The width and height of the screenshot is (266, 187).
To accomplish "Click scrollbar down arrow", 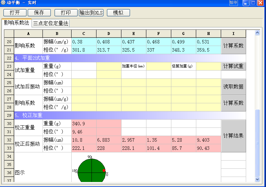I will (257, 179).
